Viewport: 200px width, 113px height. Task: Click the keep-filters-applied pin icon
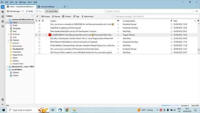(37, 16)
